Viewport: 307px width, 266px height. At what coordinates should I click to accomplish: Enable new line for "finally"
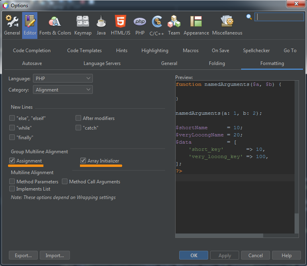[x=12, y=137]
